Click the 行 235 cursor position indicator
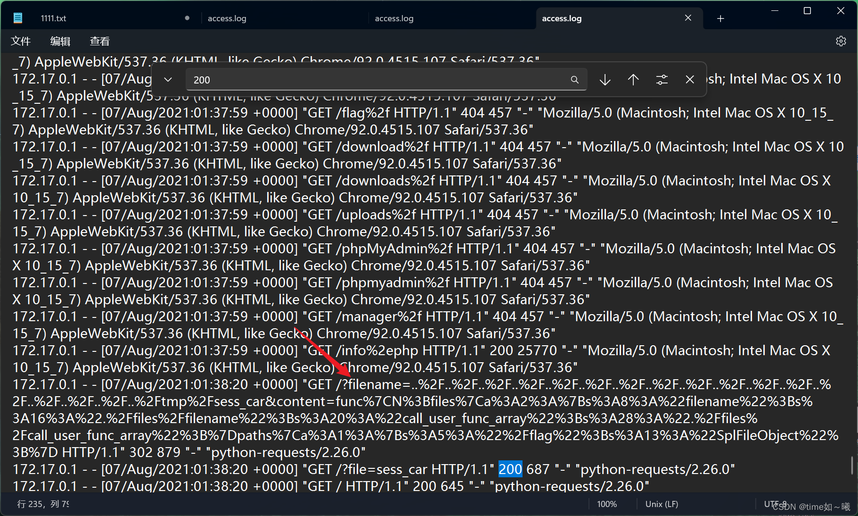 click(43, 504)
